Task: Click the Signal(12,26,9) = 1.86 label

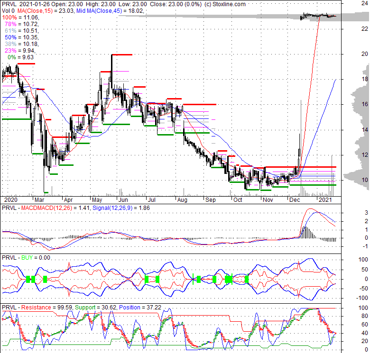Action: (x=121, y=208)
